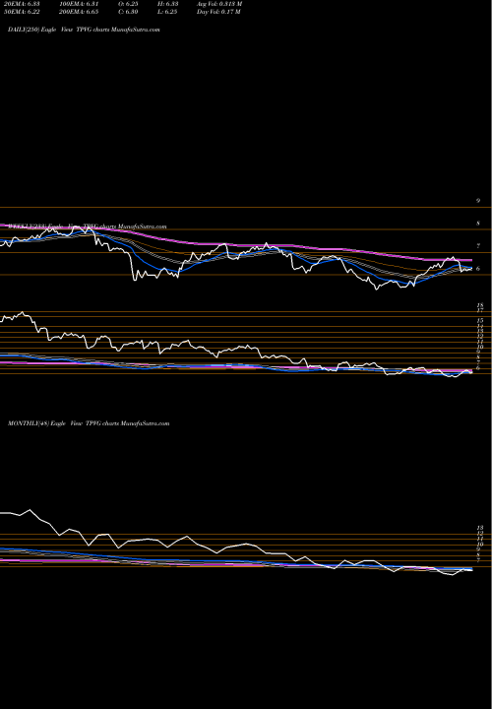
Task: Click the 20EMA value text
Action: [x=22, y=4]
